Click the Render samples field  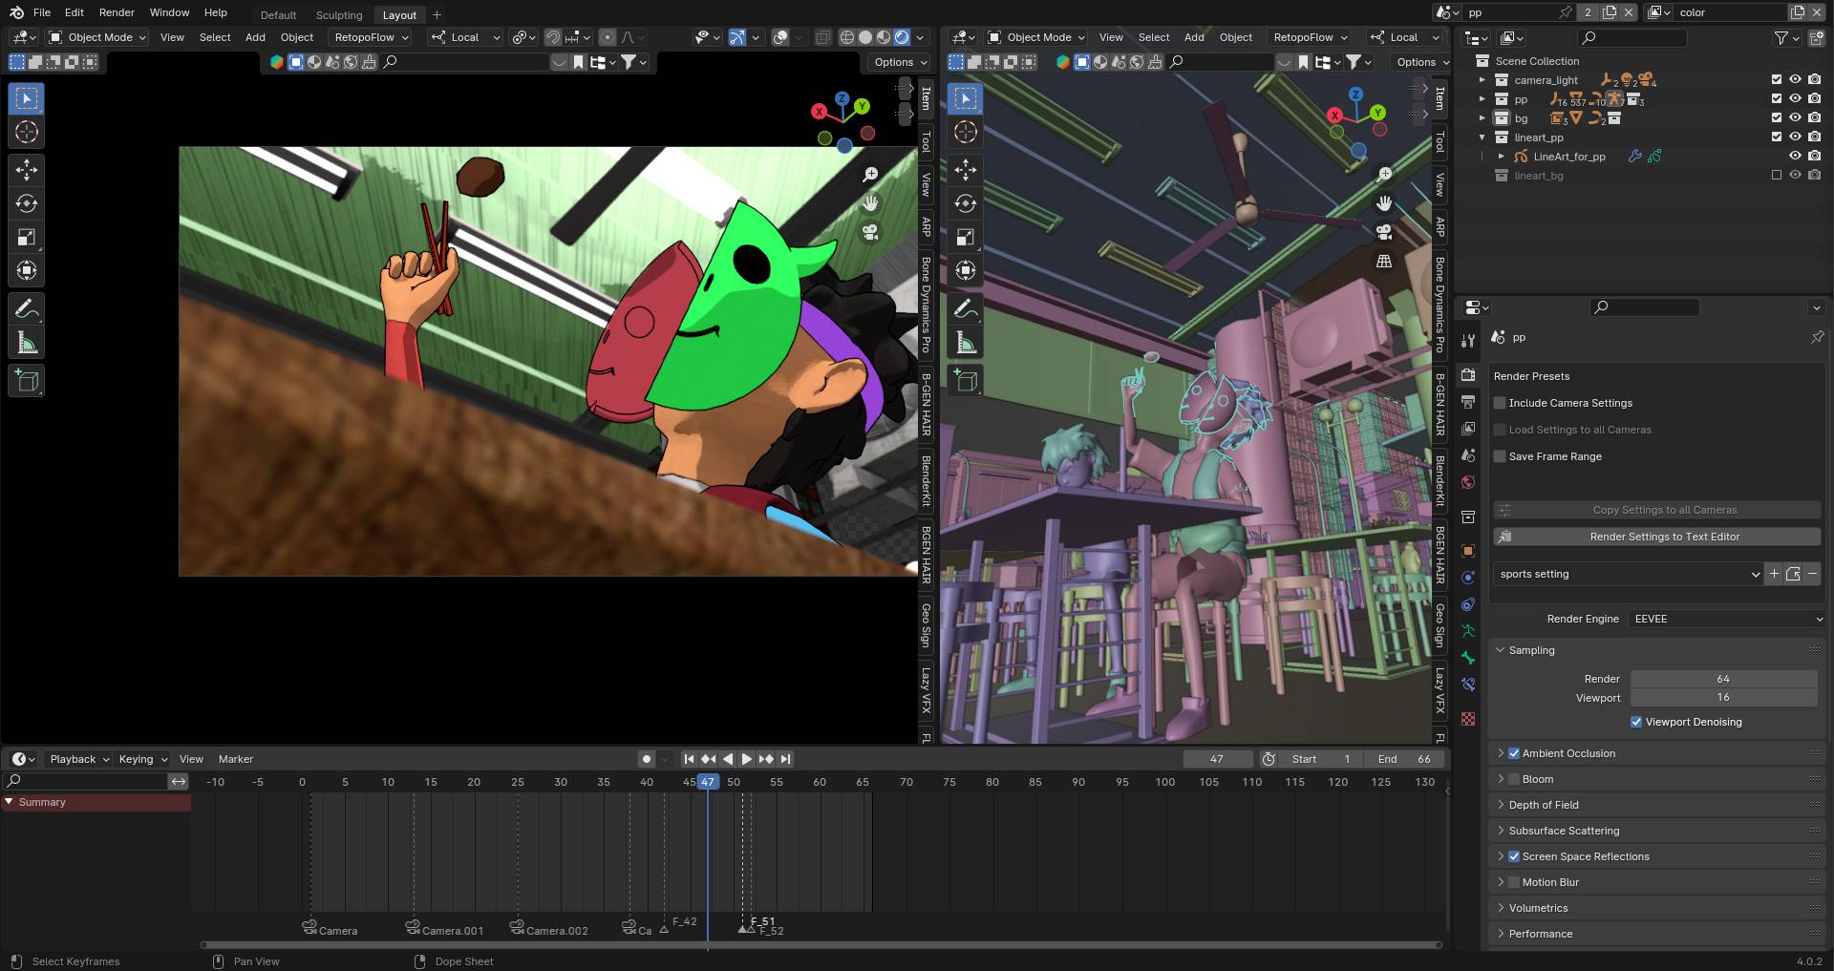coord(1722,679)
